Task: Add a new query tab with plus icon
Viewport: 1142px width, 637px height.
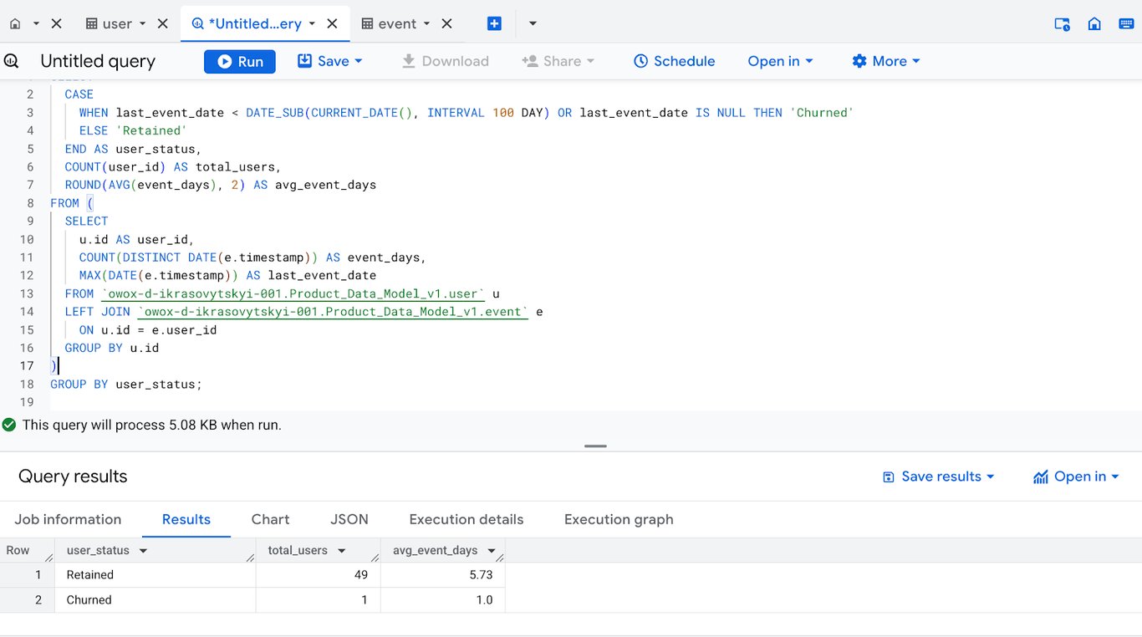Action: (494, 23)
